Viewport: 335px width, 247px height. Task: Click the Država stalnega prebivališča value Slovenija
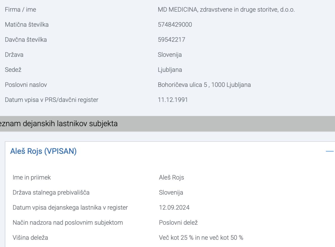pyautogui.click(x=171, y=193)
